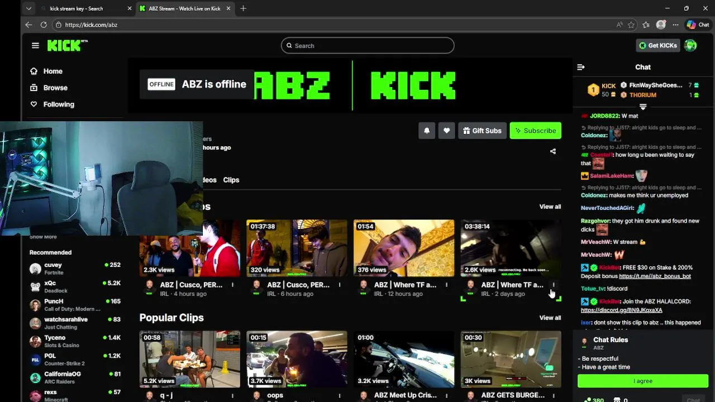Open recommended channel watchsarahlive
The width and height of the screenshot is (715, 402).
[75, 323]
